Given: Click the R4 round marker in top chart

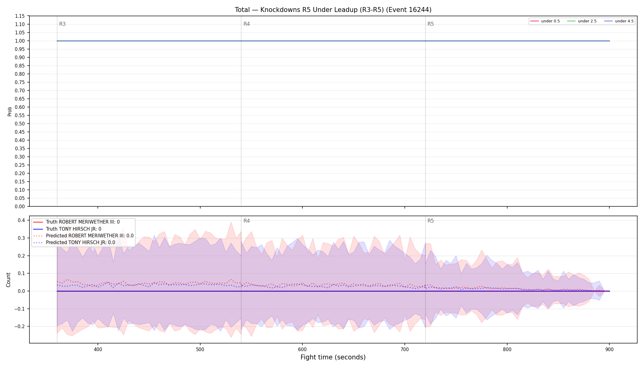Looking at the screenshot, I should 247,24.
